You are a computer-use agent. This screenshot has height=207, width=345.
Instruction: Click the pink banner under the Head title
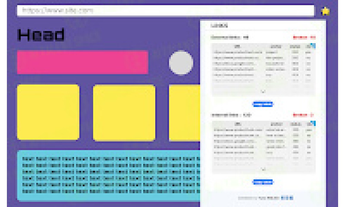tap(82, 62)
